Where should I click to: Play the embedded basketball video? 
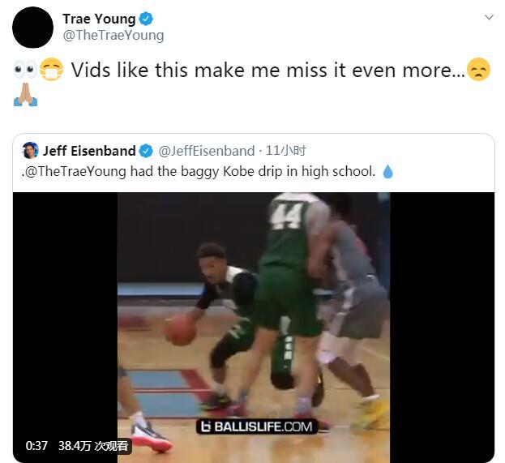coord(254,327)
